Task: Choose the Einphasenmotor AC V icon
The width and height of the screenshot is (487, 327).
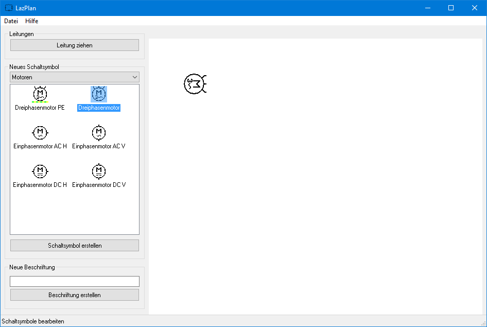Action: point(99,133)
